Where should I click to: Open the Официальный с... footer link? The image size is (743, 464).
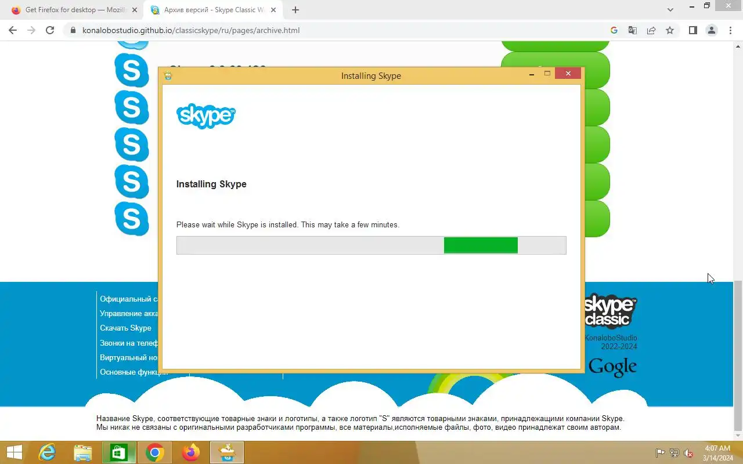129,299
